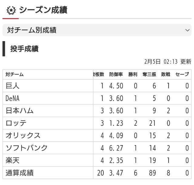Click the シーズン成績 title

tap(43, 10)
